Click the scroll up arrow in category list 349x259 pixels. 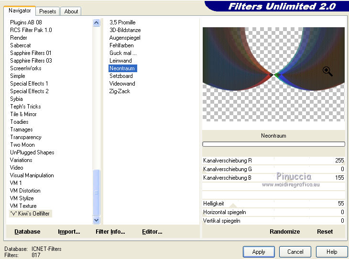point(97,22)
